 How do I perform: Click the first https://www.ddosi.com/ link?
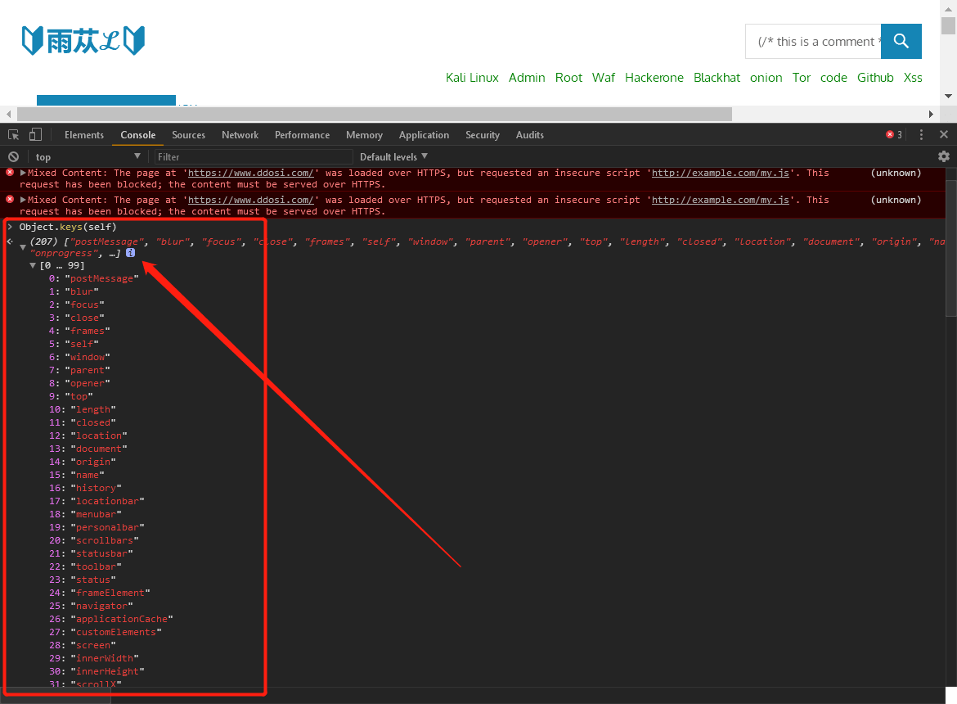(x=251, y=173)
